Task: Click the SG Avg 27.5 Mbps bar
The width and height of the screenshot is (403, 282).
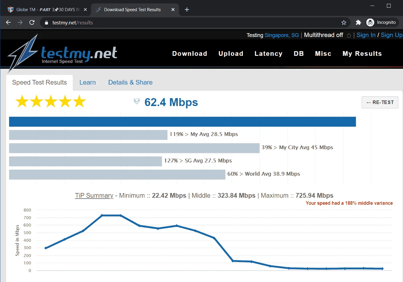Action: tap(85, 161)
